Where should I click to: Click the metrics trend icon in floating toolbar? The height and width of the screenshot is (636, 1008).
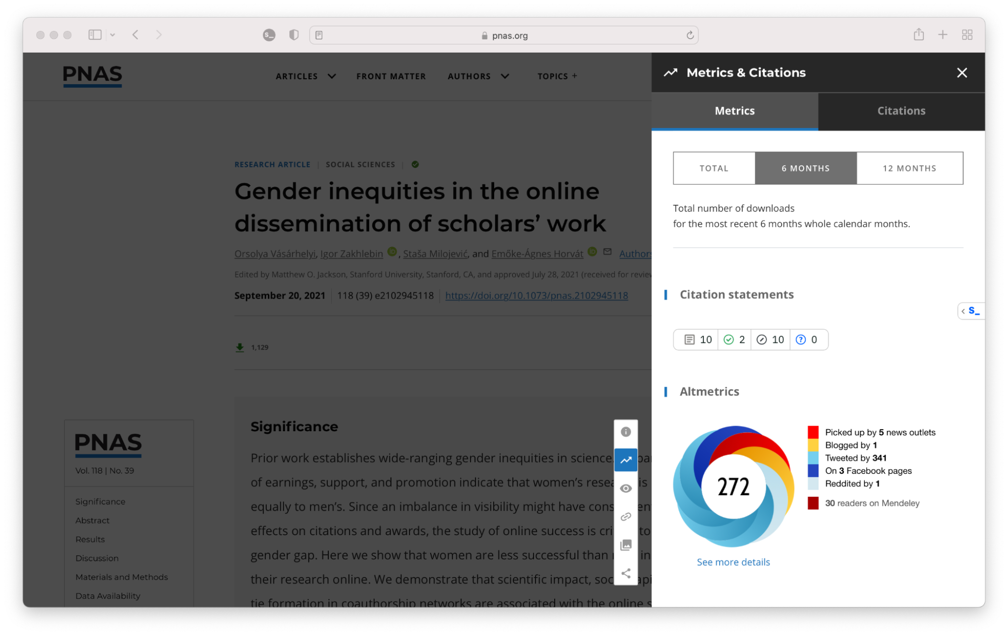(625, 460)
